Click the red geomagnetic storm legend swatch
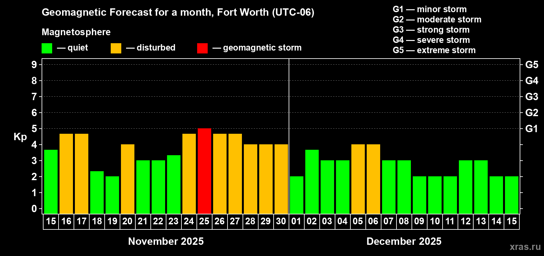The width and height of the screenshot is (544, 256). tap(202, 48)
